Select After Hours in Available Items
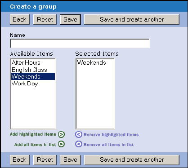Image resolution: width=188 pixels, height=168 pixels. 33,62
